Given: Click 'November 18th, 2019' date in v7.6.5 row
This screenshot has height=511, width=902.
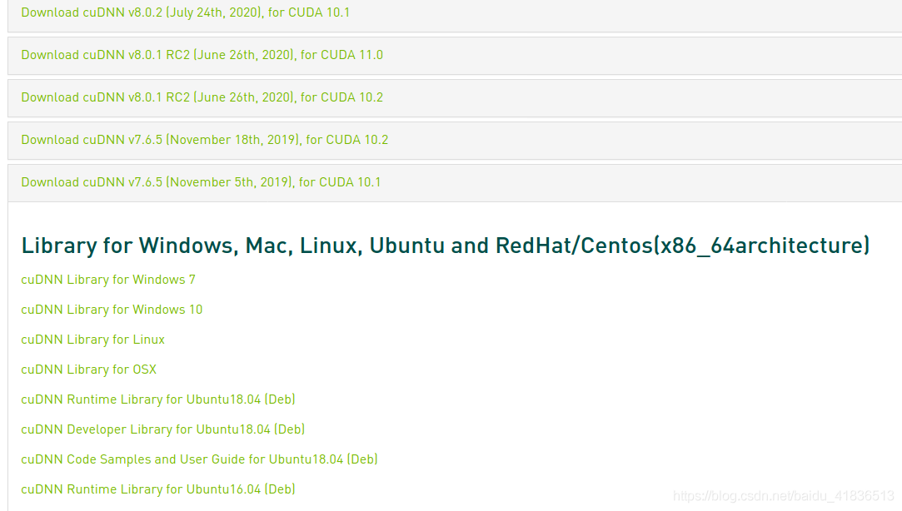Looking at the screenshot, I should coord(233,140).
